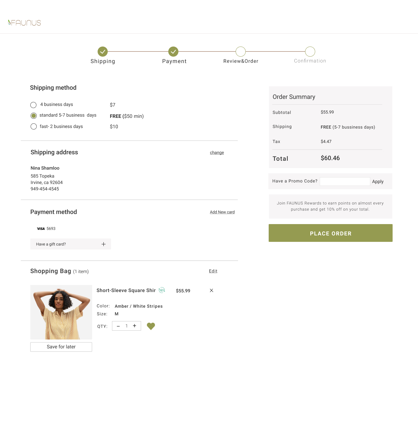Remove shirt using the X icon
The width and height of the screenshot is (418, 424).
click(211, 291)
